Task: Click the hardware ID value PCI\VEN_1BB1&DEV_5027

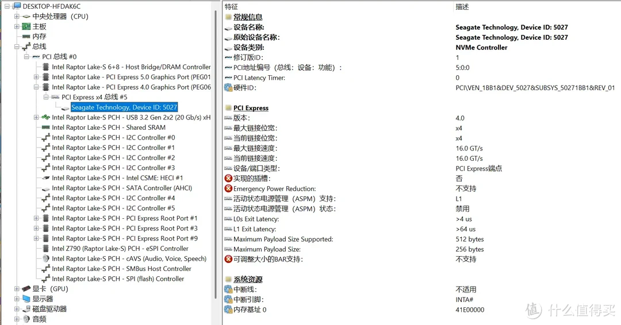Action: pyautogui.click(x=535, y=88)
